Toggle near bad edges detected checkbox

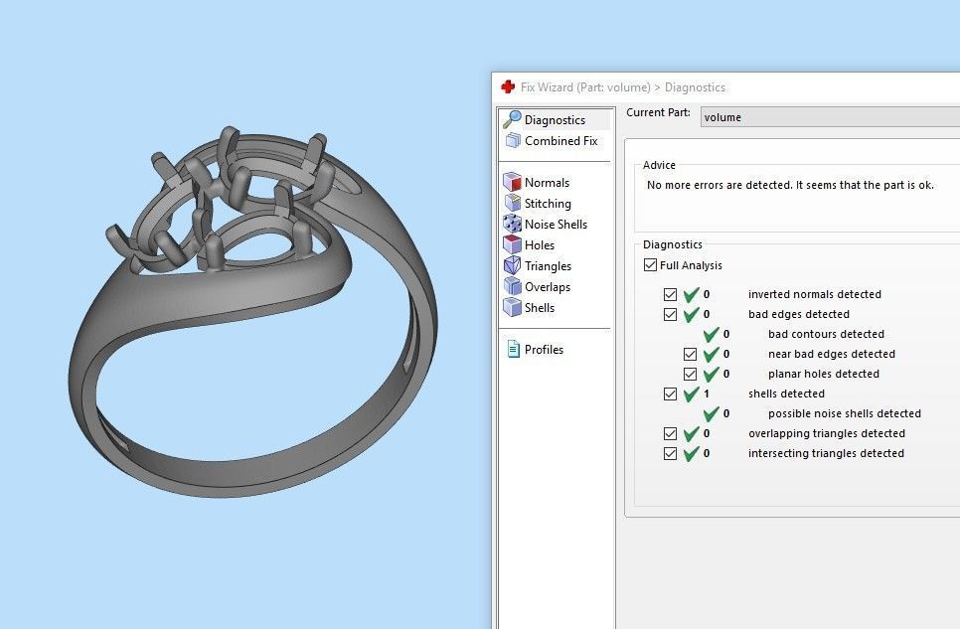click(x=690, y=354)
